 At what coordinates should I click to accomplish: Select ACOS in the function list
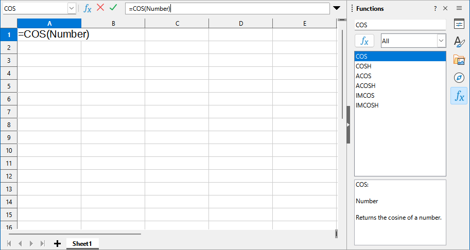pyautogui.click(x=400, y=76)
